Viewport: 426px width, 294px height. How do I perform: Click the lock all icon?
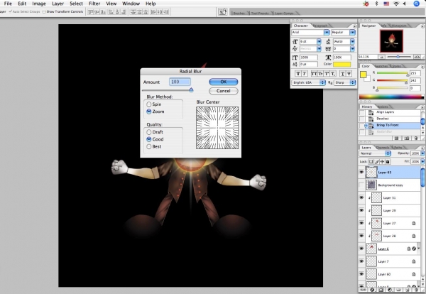(x=388, y=162)
